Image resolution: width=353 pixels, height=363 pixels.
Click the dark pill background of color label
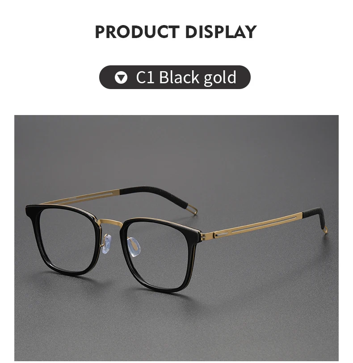pyautogui.click(x=175, y=77)
